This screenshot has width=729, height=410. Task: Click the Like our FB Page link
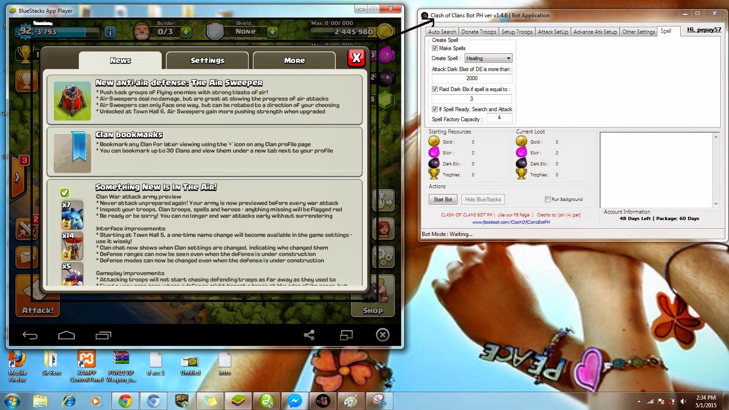click(x=513, y=215)
